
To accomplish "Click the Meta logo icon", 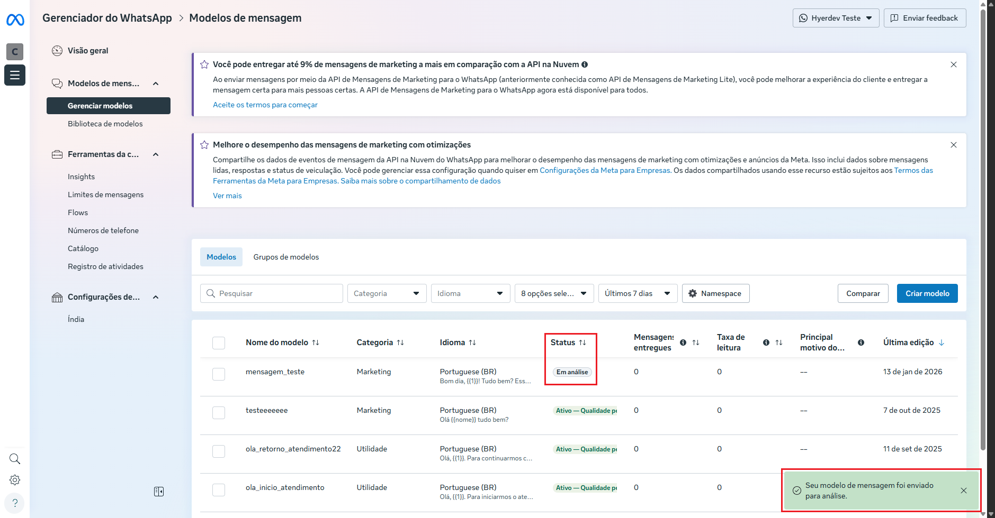I will 15,20.
